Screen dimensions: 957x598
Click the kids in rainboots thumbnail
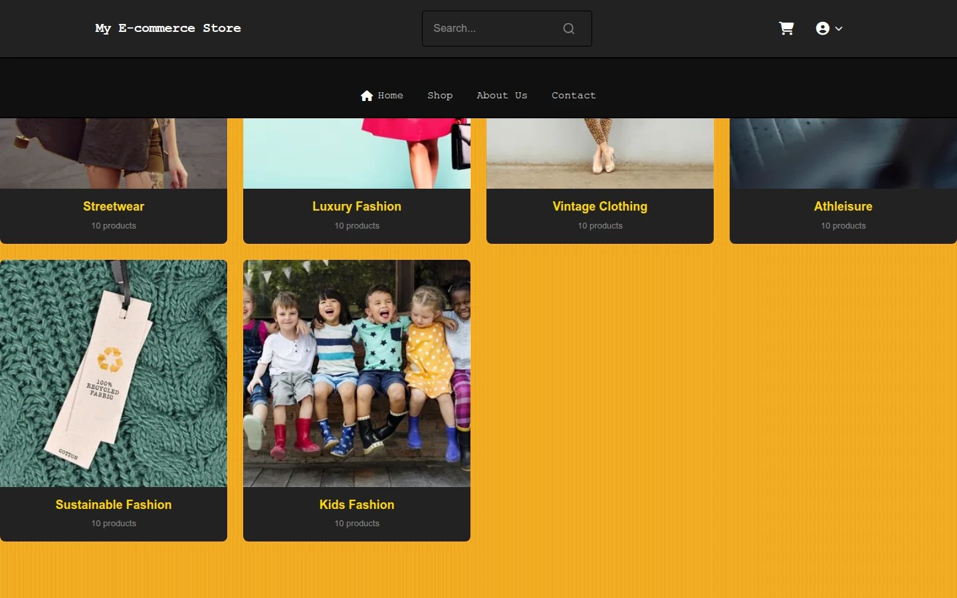pyautogui.click(x=357, y=373)
